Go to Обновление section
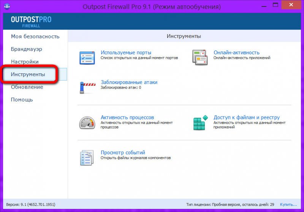Image resolution: width=304 pixels, height=212 pixels. [27, 87]
